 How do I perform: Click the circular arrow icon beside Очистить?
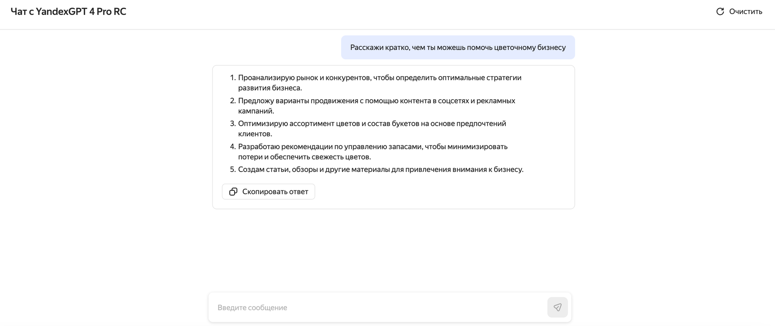[x=720, y=11]
